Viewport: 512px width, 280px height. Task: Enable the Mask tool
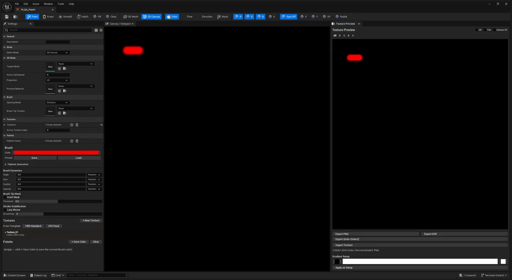pyautogui.click(x=223, y=17)
